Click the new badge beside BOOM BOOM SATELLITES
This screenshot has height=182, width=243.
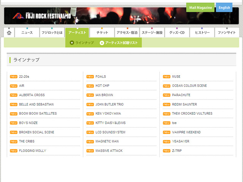(14, 114)
